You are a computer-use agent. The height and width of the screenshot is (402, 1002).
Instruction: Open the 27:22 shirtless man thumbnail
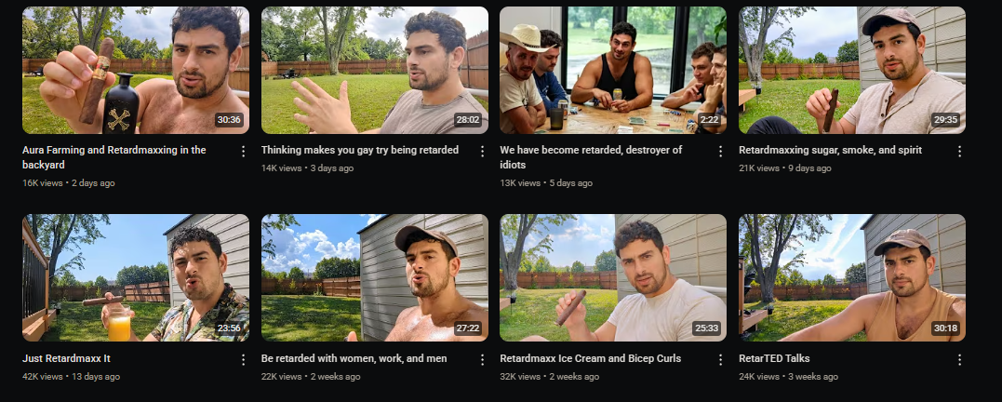pos(375,278)
